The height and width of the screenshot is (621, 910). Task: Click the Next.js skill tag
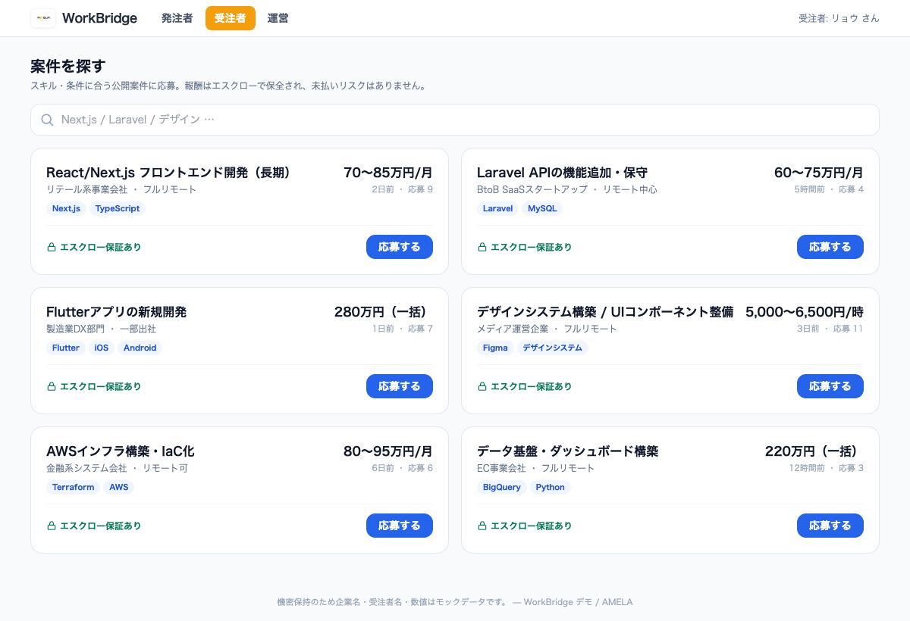click(66, 208)
